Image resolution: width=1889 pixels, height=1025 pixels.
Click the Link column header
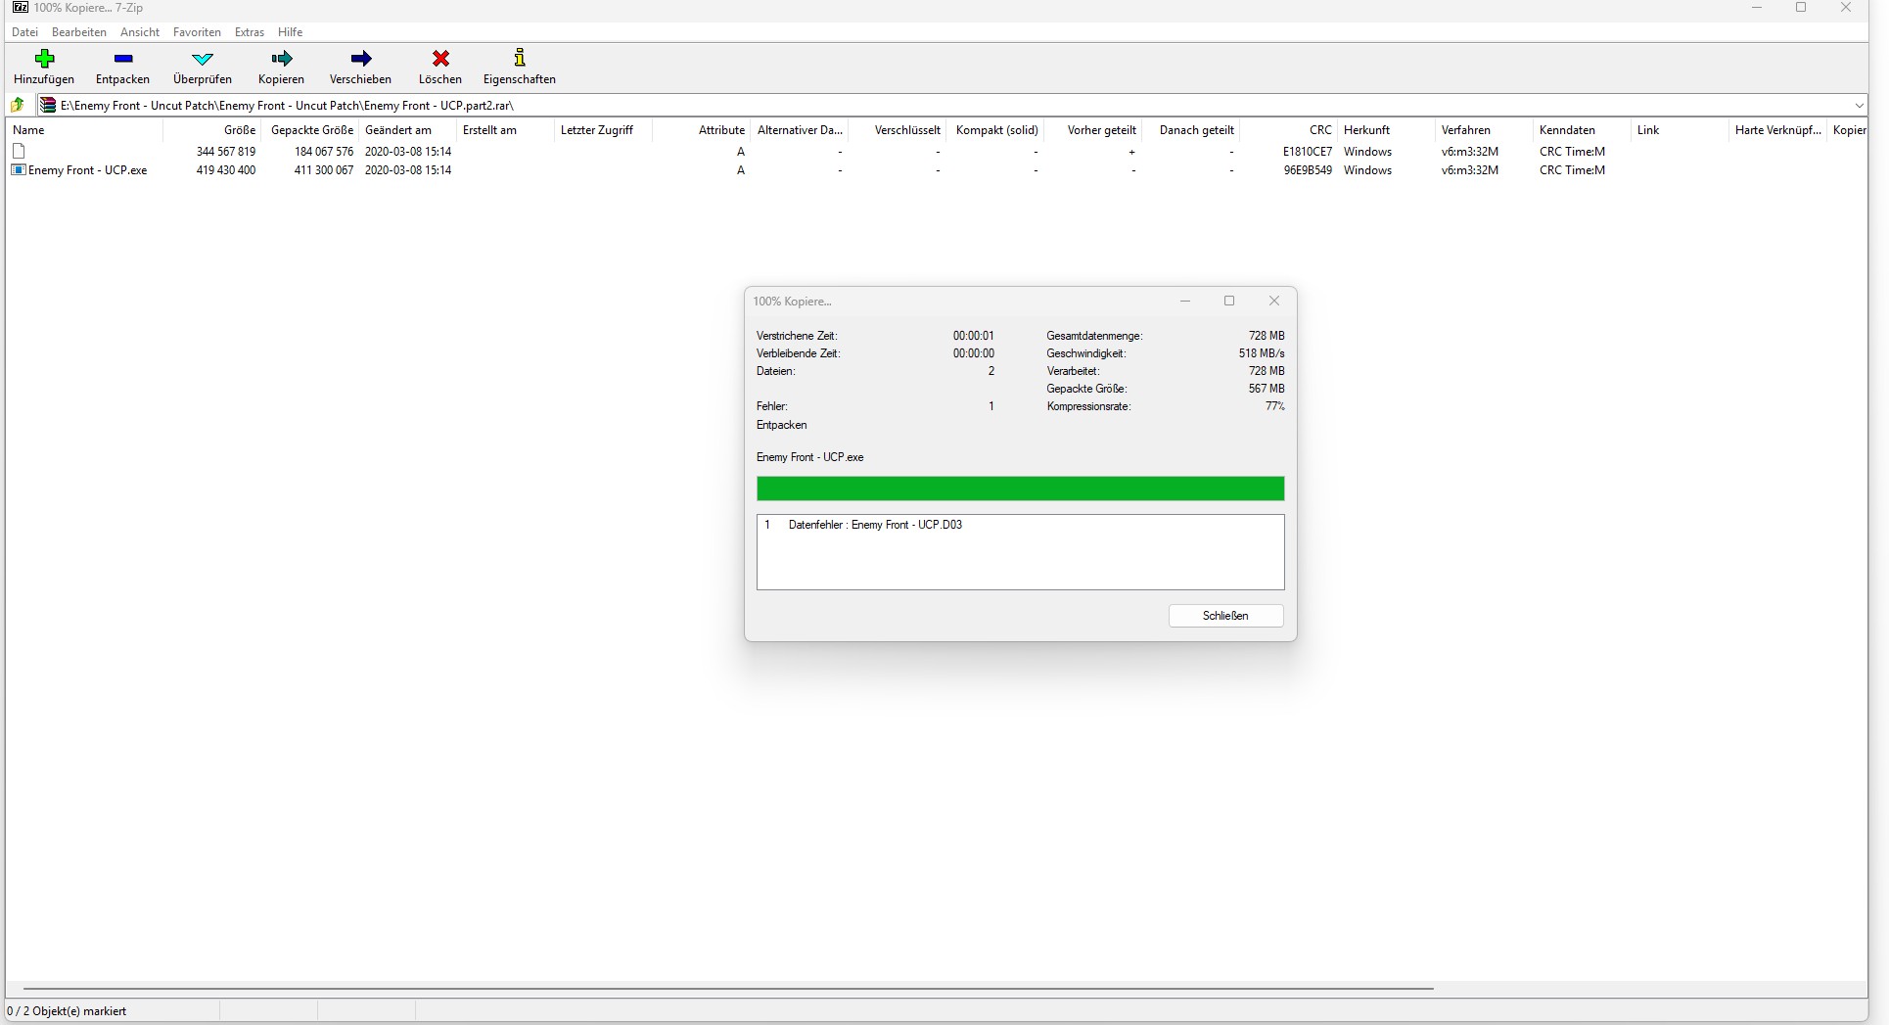coord(1681,130)
